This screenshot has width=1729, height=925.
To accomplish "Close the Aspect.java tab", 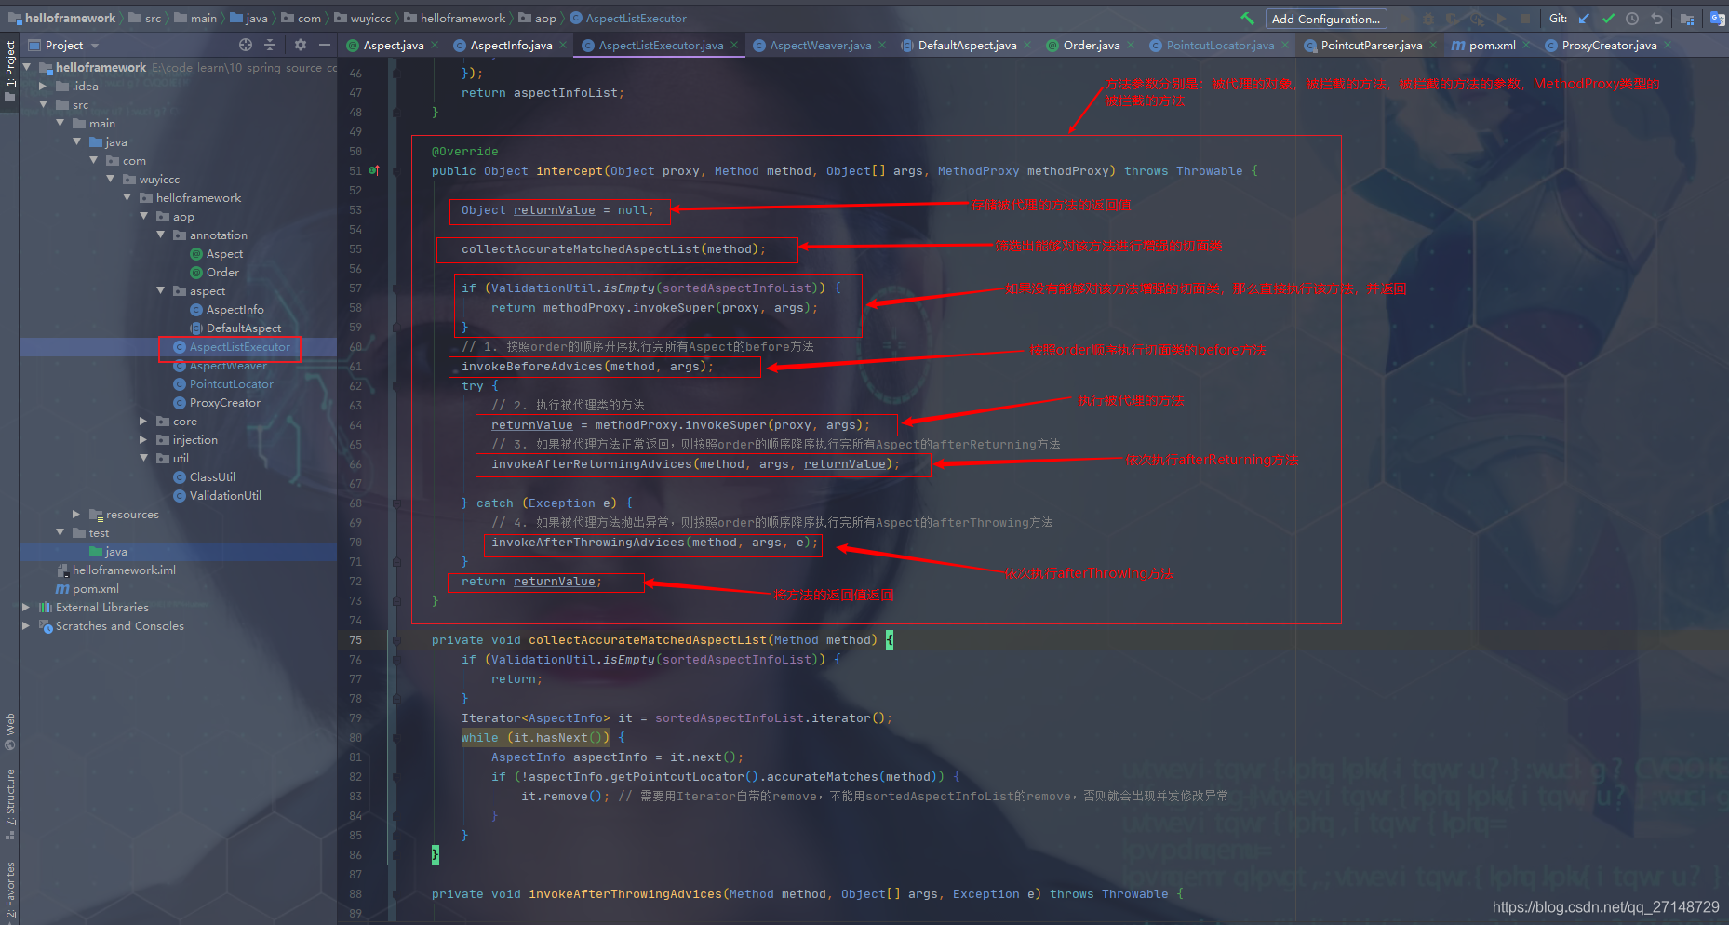I will 435,45.
